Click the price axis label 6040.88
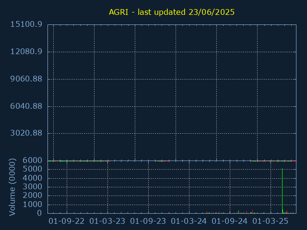The width and height of the screenshot is (307, 230). 26,106
